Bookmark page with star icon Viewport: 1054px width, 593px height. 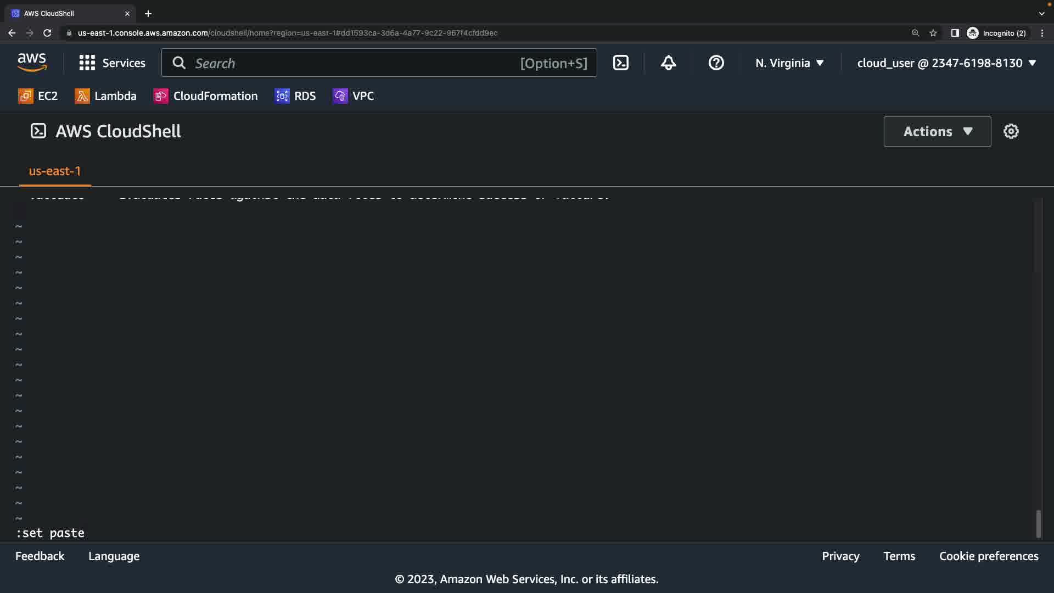[x=933, y=33]
